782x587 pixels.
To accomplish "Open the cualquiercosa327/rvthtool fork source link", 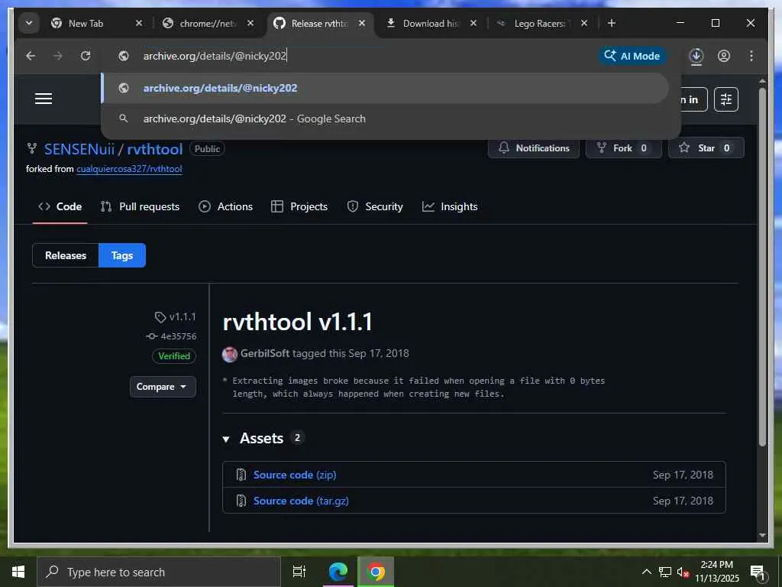I will tap(129, 169).
